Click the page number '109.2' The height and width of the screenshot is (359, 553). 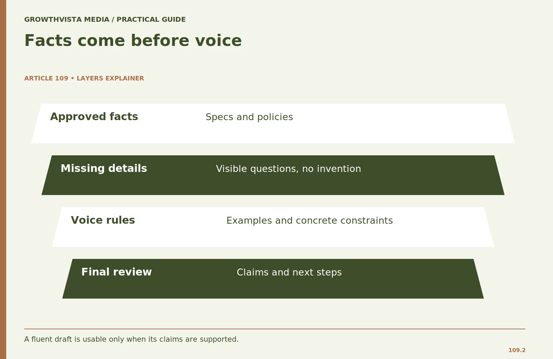tap(517, 350)
